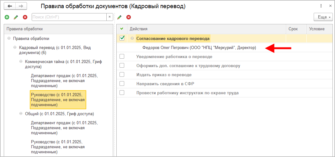The image size is (335, 157).
Task: Click the back navigation arrow
Action: coord(10,6)
